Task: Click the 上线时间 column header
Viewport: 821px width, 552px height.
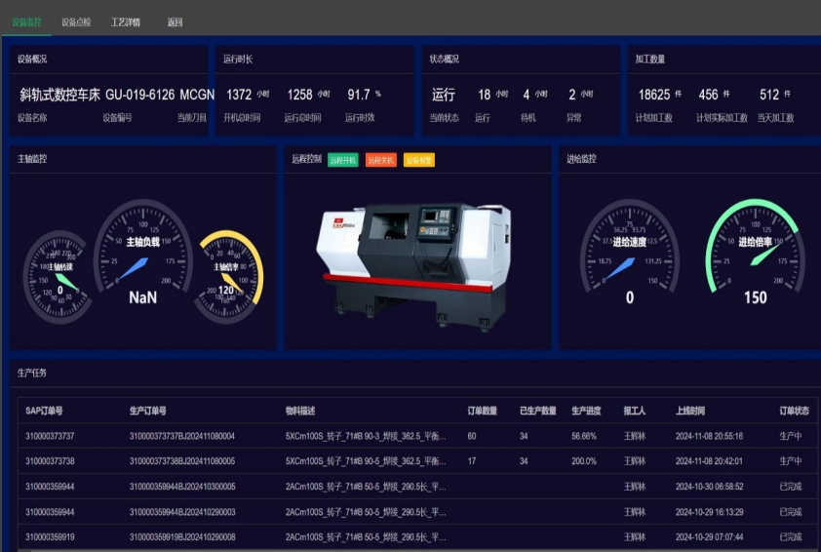Action: 693,411
